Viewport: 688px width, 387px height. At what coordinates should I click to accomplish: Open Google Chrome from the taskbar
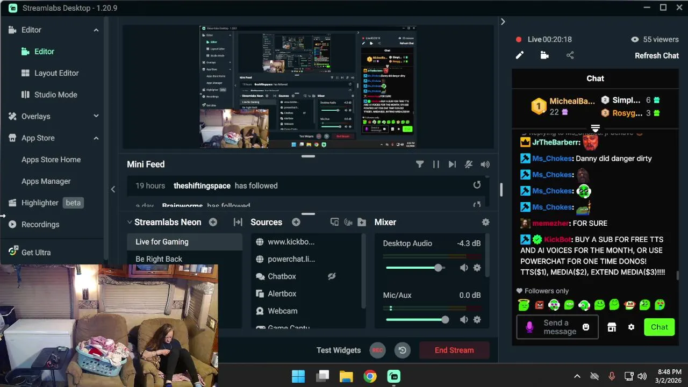pyautogui.click(x=370, y=376)
